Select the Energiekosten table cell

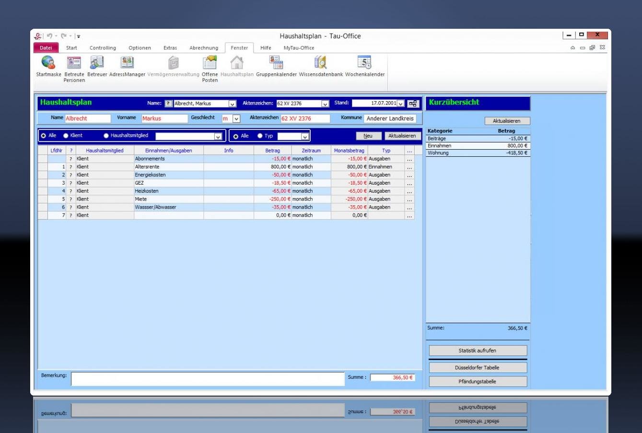click(x=169, y=175)
